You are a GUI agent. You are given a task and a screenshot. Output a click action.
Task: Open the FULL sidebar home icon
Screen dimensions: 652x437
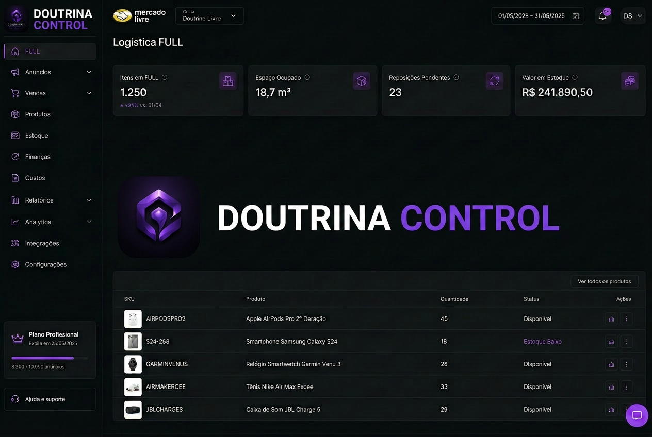15,51
